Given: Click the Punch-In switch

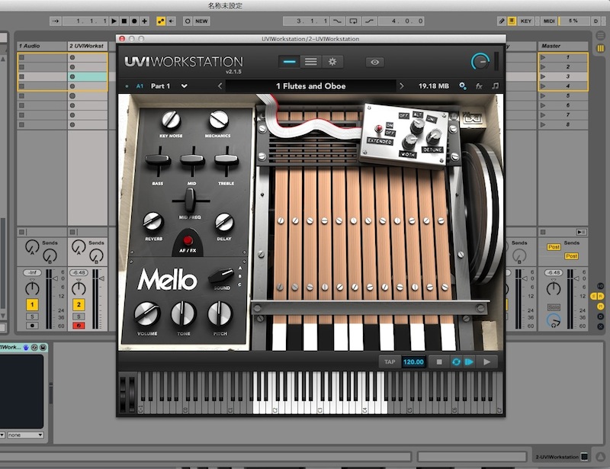Looking at the screenshot, I should tap(337, 21).
